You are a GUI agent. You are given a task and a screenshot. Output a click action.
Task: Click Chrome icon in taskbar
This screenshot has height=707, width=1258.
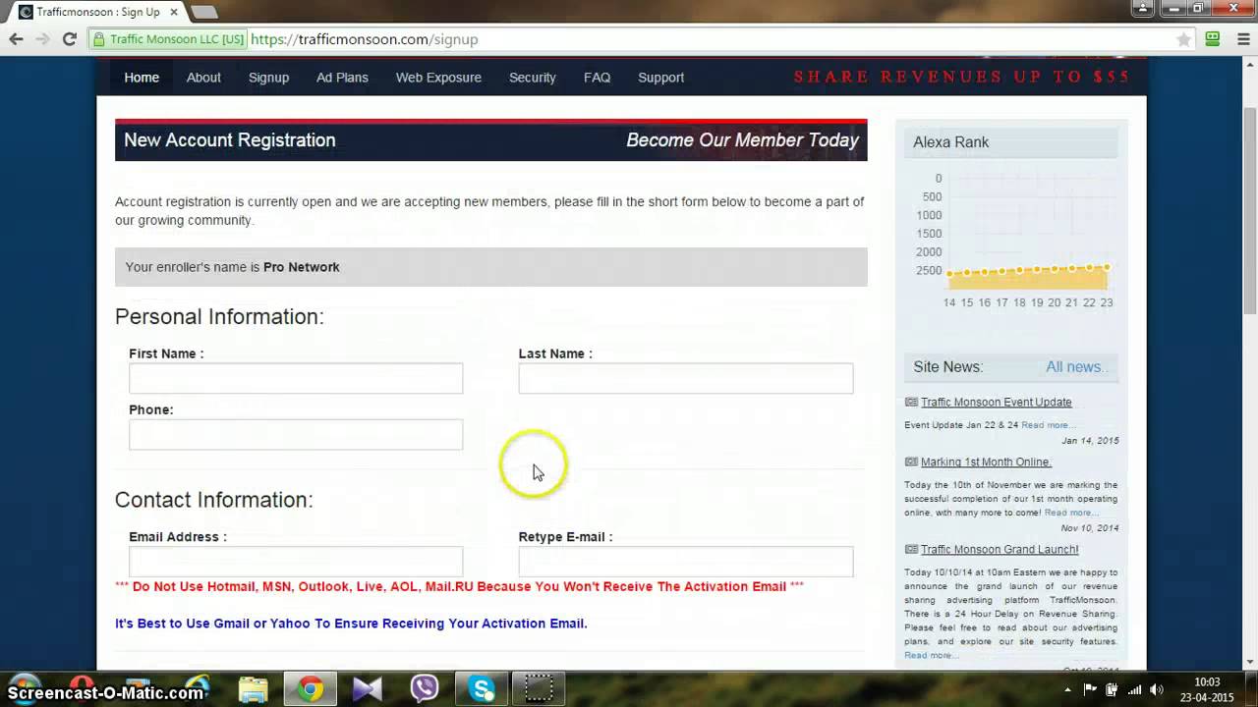[x=311, y=689]
